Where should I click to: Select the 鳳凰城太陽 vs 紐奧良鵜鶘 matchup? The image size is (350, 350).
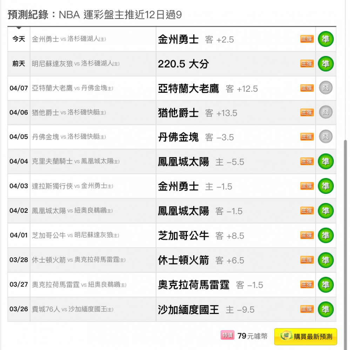[x=72, y=210]
